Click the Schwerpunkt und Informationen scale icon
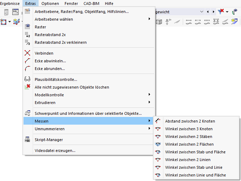The image size is (241, 181). [27, 113]
